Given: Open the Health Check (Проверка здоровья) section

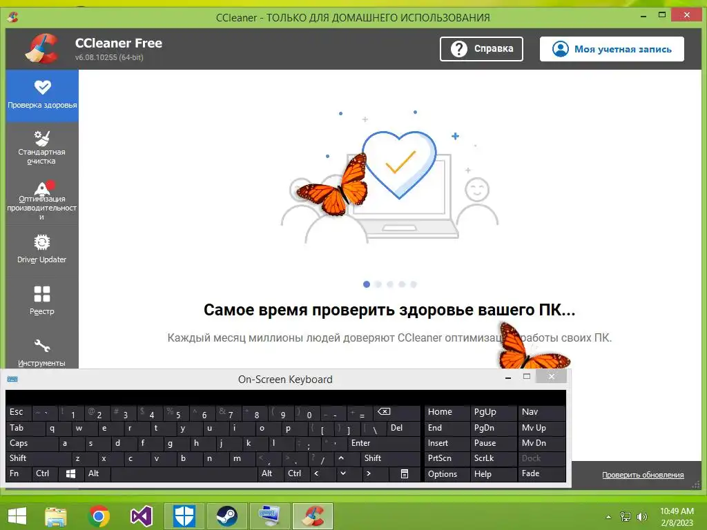Looking at the screenshot, I should click(42, 95).
